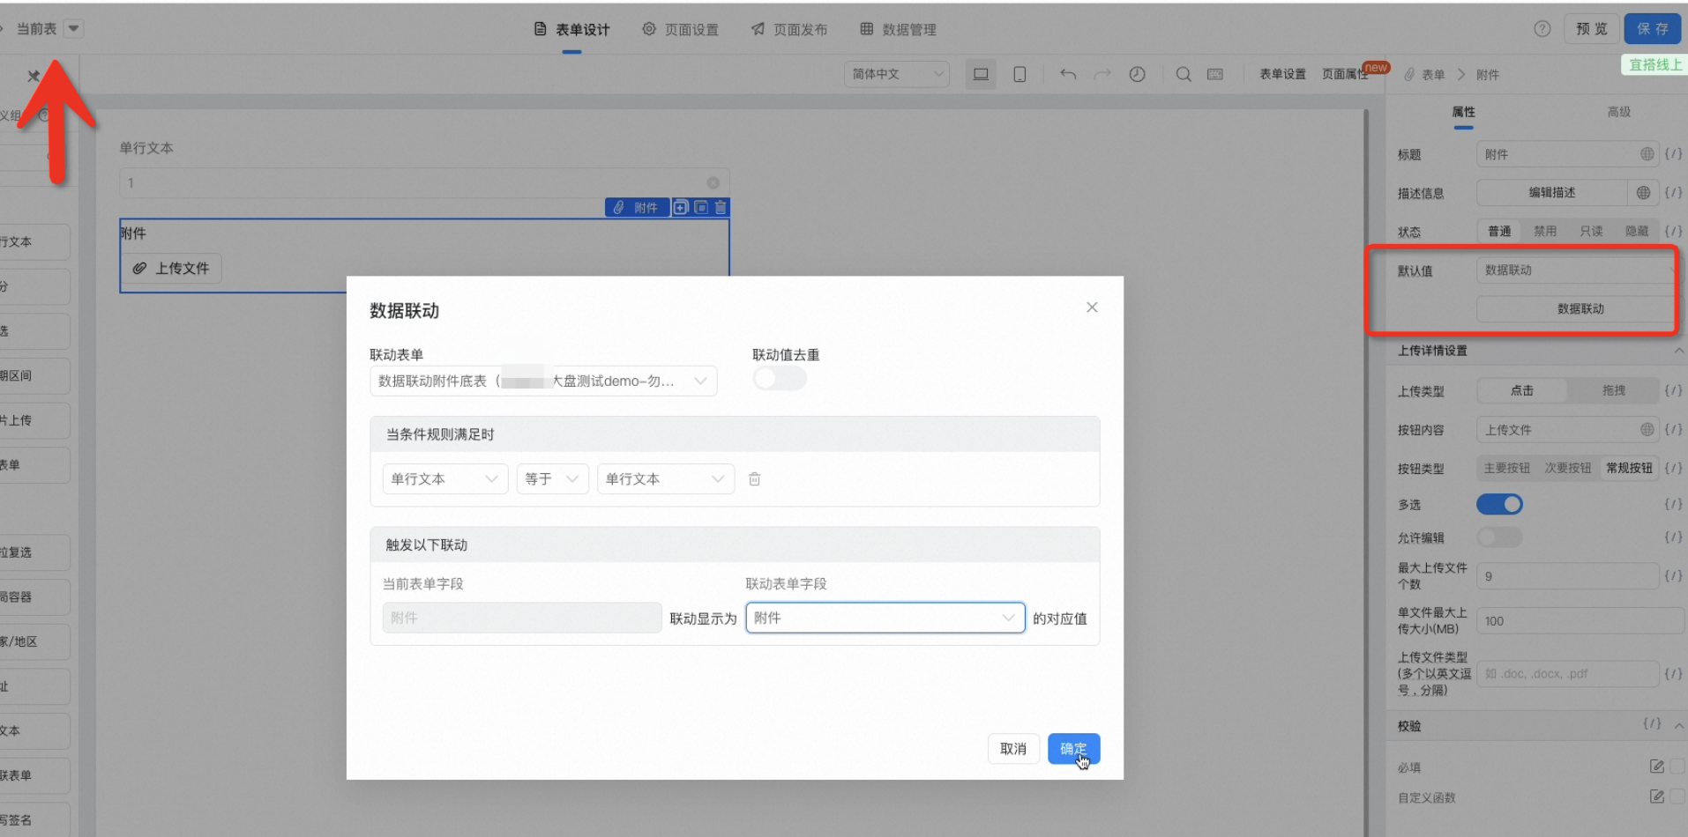Click variable binding icon for 标题

1673,154
